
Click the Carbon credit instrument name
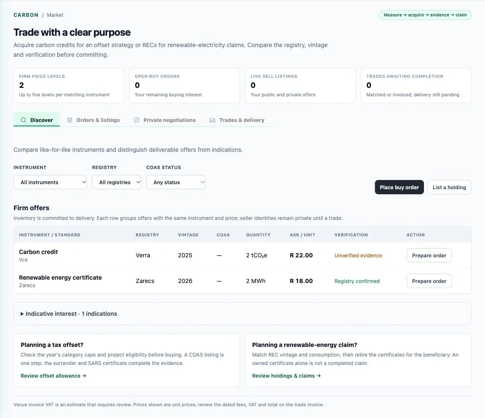tap(38, 252)
